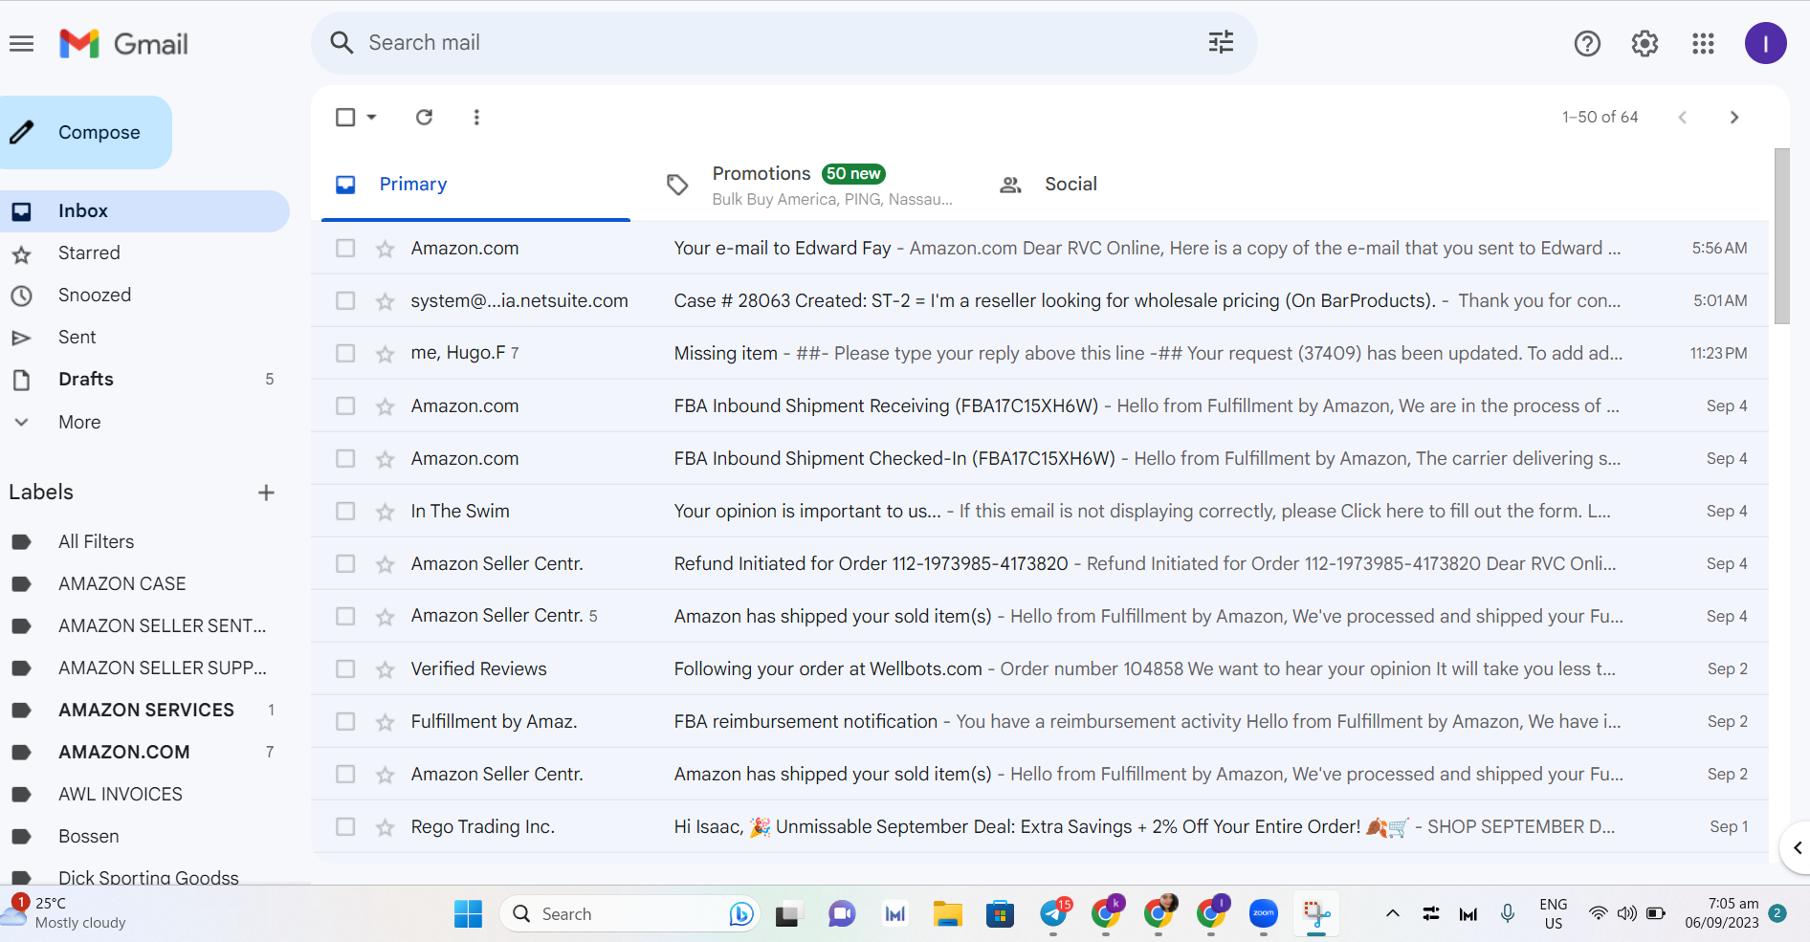Image resolution: width=1810 pixels, height=942 pixels.
Task: Open the Google account avatar
Action: pyautogui.click(x=1765, y=44)
